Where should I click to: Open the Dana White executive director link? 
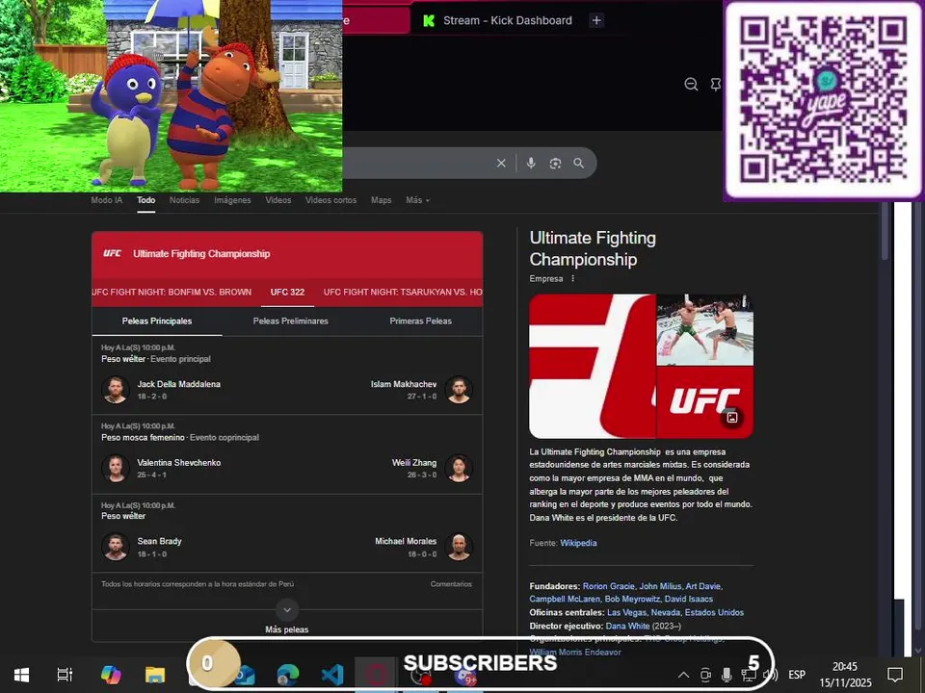(627, 626)
